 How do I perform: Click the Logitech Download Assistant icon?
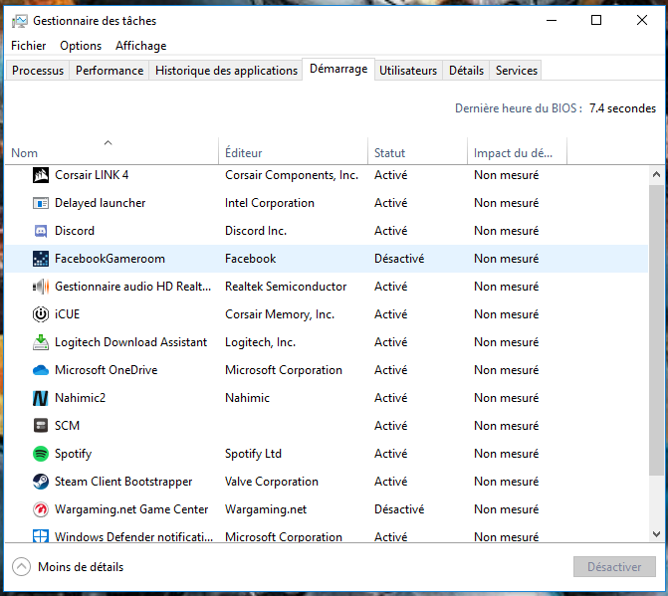tap(41, 342)
